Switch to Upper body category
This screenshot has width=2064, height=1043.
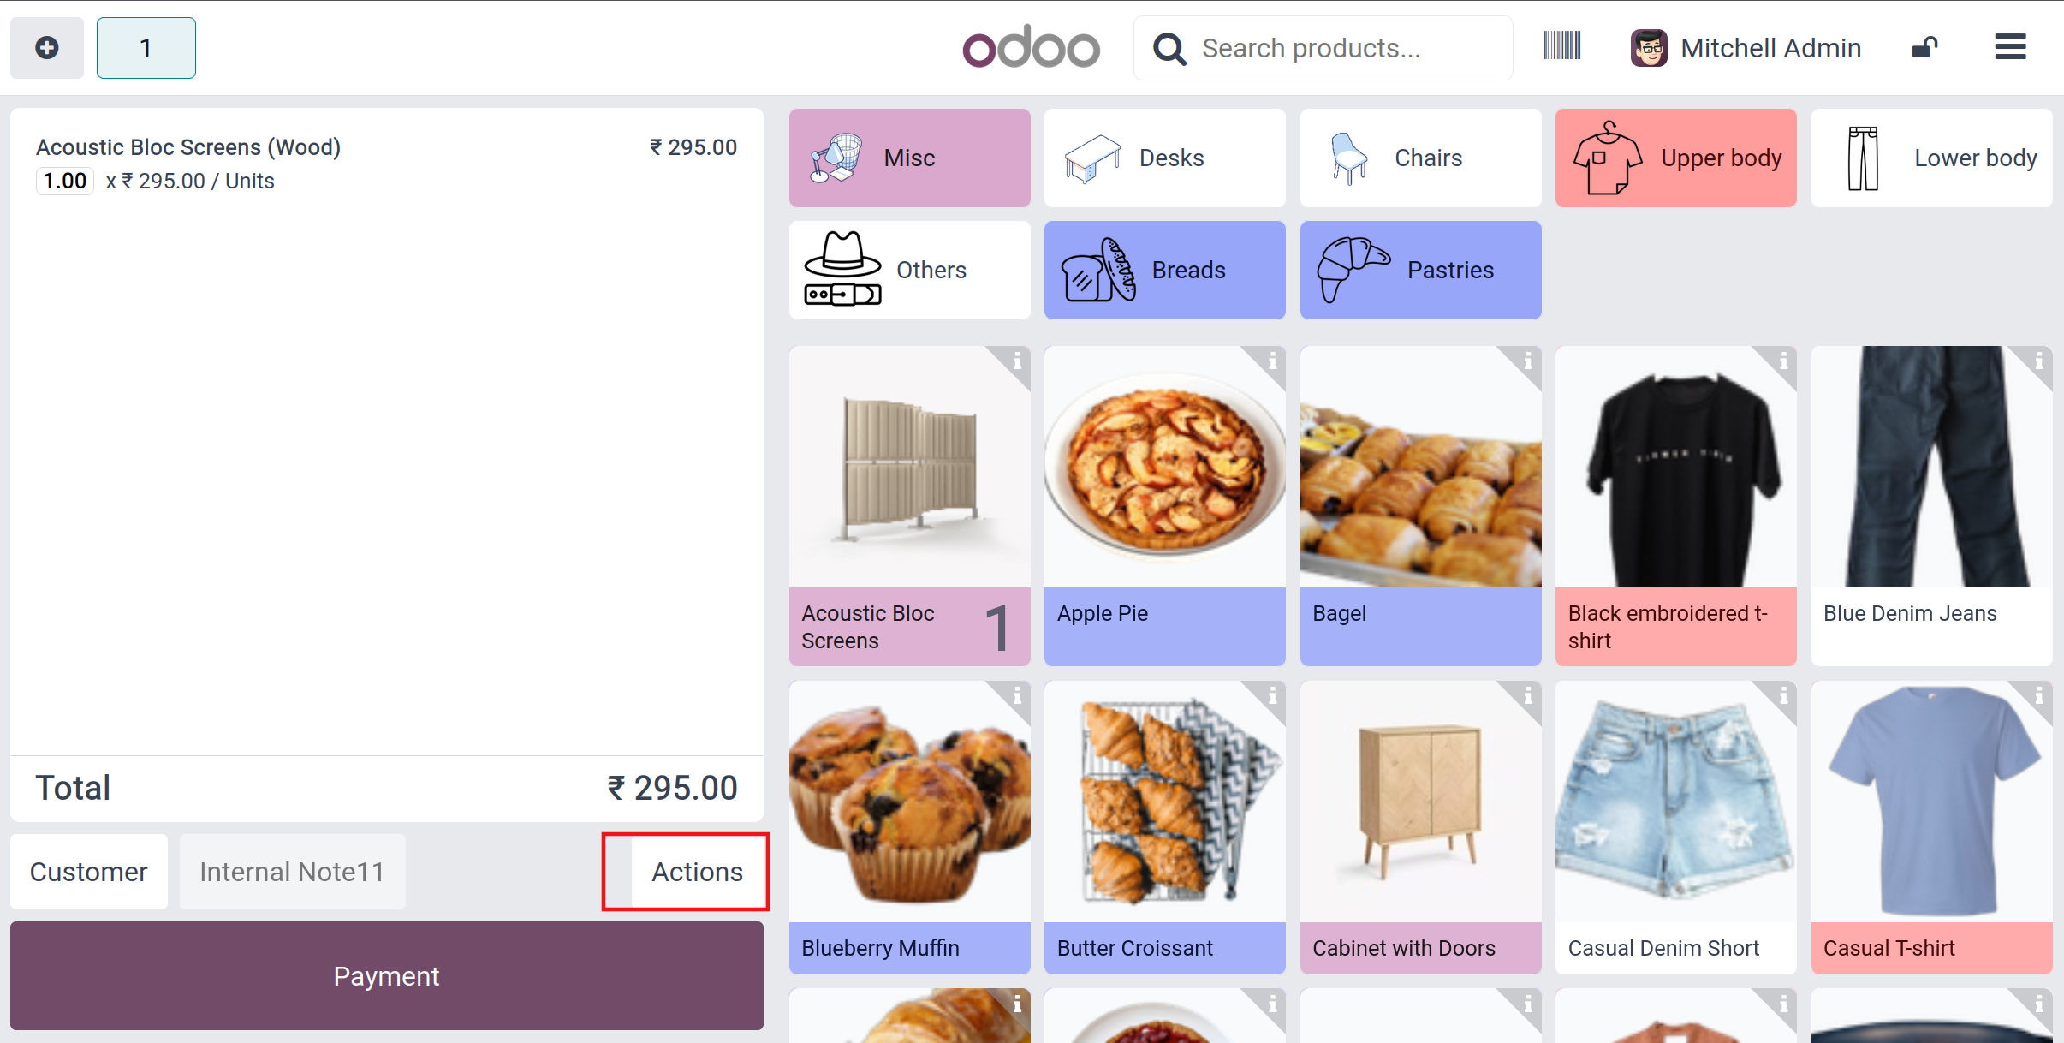[x=1675, y=158]
